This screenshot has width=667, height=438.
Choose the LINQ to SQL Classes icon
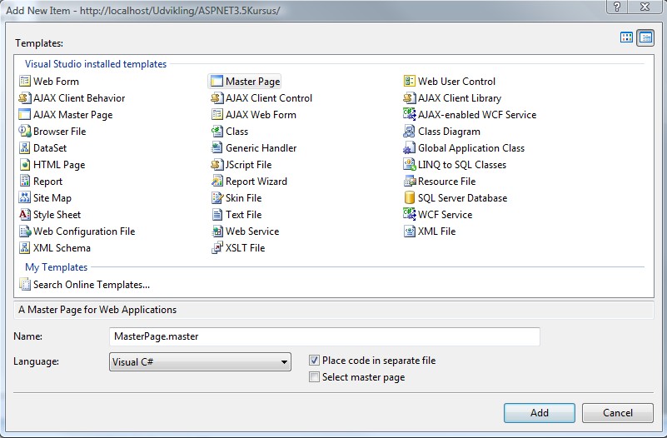click(409, 165)
